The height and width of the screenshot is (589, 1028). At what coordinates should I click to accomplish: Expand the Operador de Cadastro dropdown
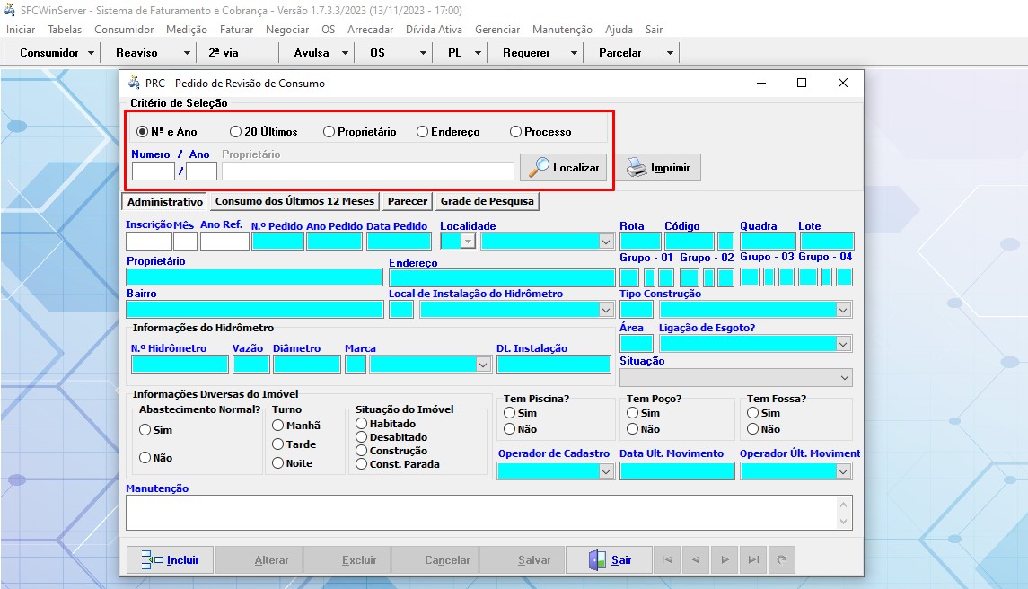(606, 471)
